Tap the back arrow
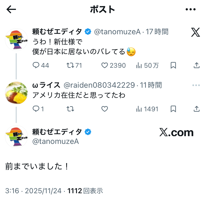This screenshot has width=206, height=202. click(11, 10)
